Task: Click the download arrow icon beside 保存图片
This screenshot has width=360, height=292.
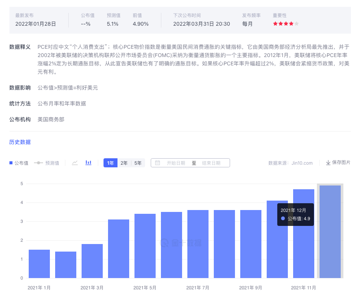Action: tap(328, 163)
